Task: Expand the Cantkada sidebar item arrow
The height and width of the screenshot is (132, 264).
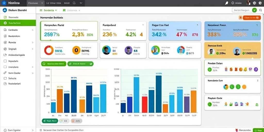Action: pyautogui.click(x=33, y=30)
